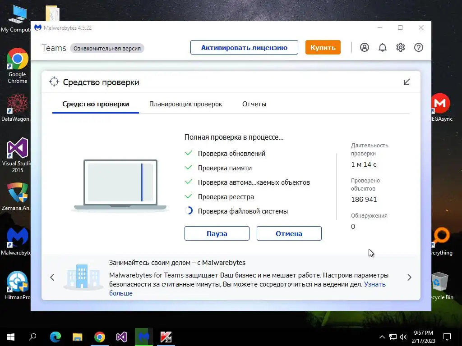Select MEGAsync desktop shortcut
The width and height of the screenshot is (462, 346).
pyautogui.click(x=441, y=107)
